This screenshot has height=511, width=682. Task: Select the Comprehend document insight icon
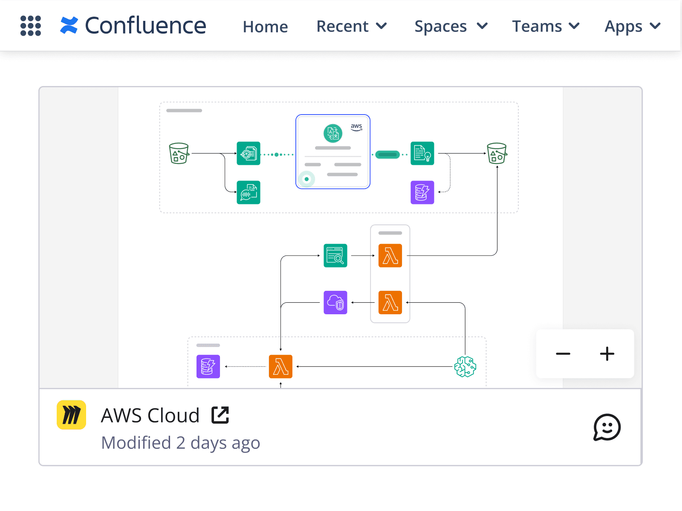pyautogui.click(x=422, y=153)
